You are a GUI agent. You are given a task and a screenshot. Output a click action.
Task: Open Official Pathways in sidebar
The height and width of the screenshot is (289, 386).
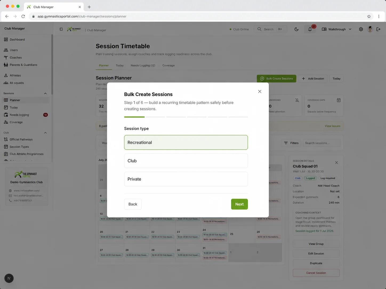coord(21,139)
